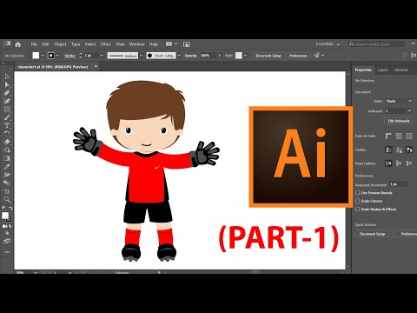Image resolution: width=417 pixels, height=313 pixels.
Task: Click the Stroke label link
Action: pos(69,56)
